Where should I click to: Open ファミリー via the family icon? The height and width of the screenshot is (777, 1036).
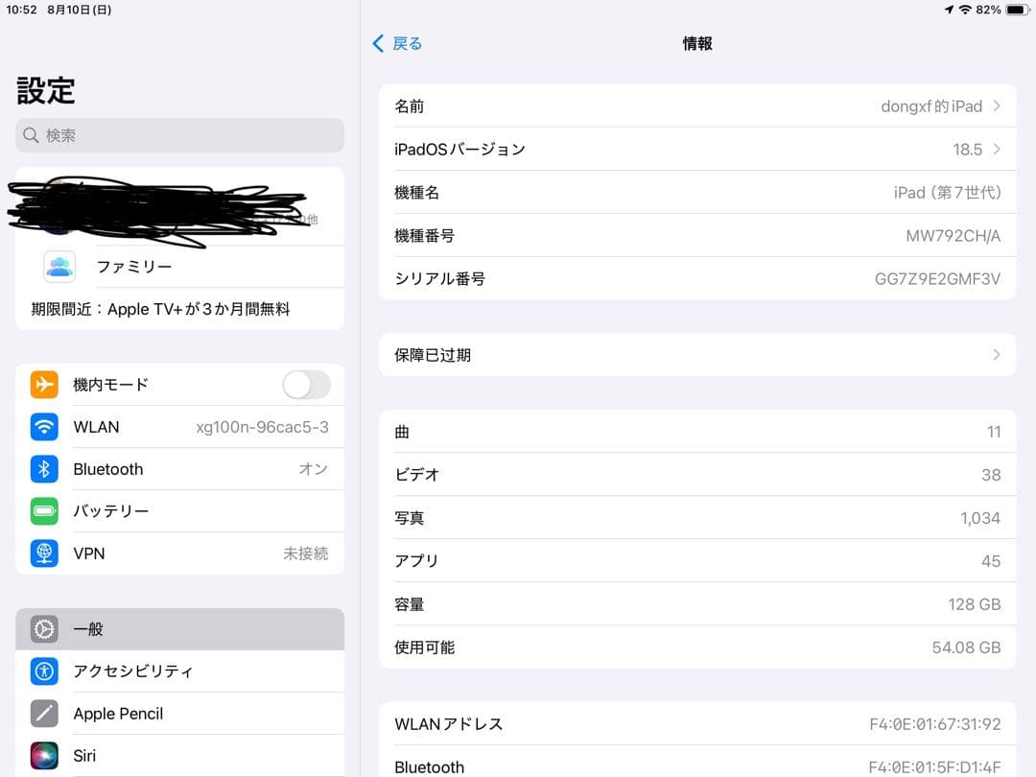point(59,267)
